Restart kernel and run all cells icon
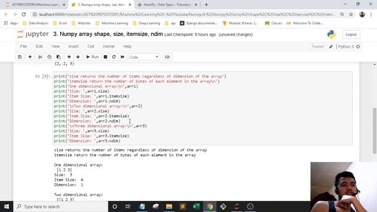 [x=123, y=57]
